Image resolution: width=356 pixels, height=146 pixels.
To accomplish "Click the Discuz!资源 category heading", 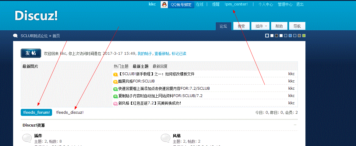I will [x=33, y=125].
